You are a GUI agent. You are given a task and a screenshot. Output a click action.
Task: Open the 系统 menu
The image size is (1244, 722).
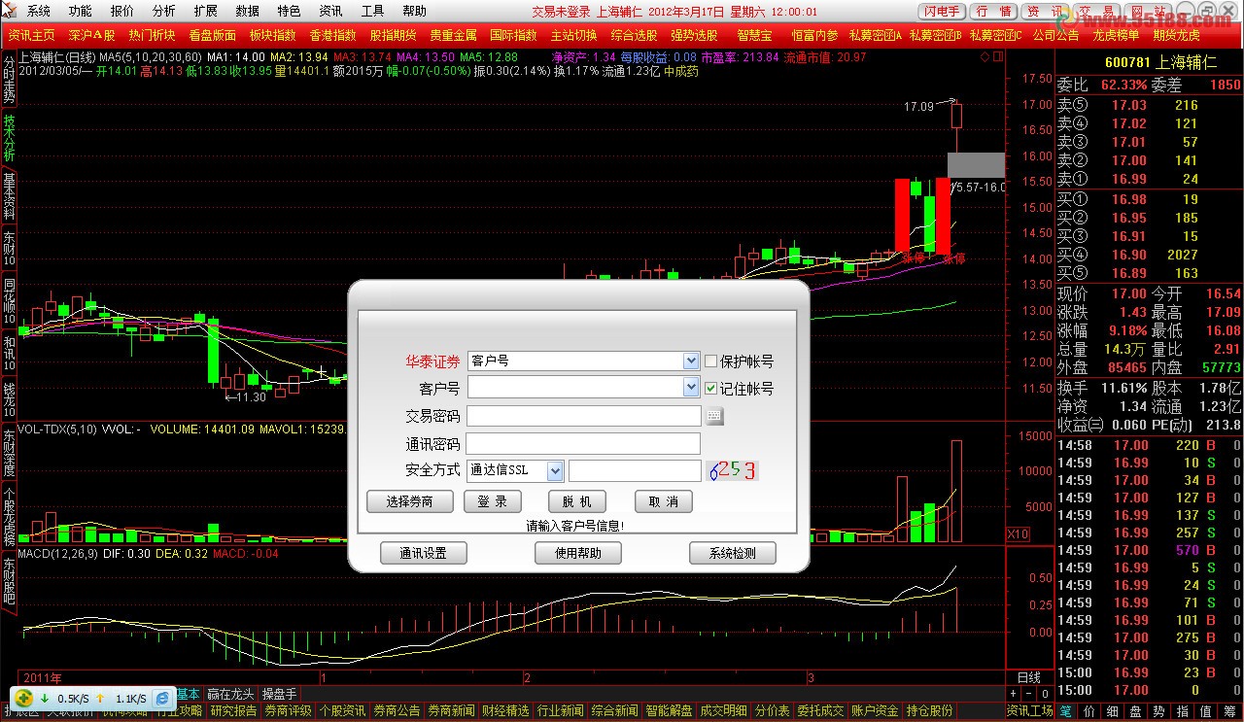click(39, 12)
